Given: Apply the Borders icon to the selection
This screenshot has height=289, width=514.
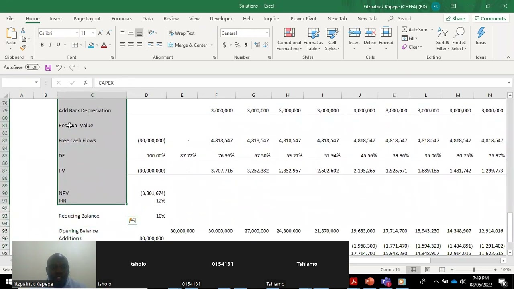Looking at the screenshot, I should coord(75,45).
